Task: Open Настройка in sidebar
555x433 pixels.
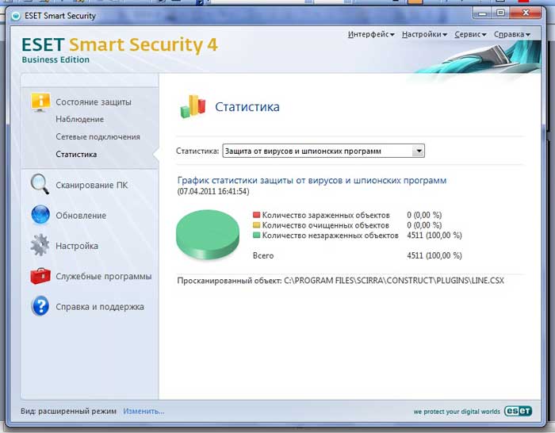Action: click(x=77, y=246)
